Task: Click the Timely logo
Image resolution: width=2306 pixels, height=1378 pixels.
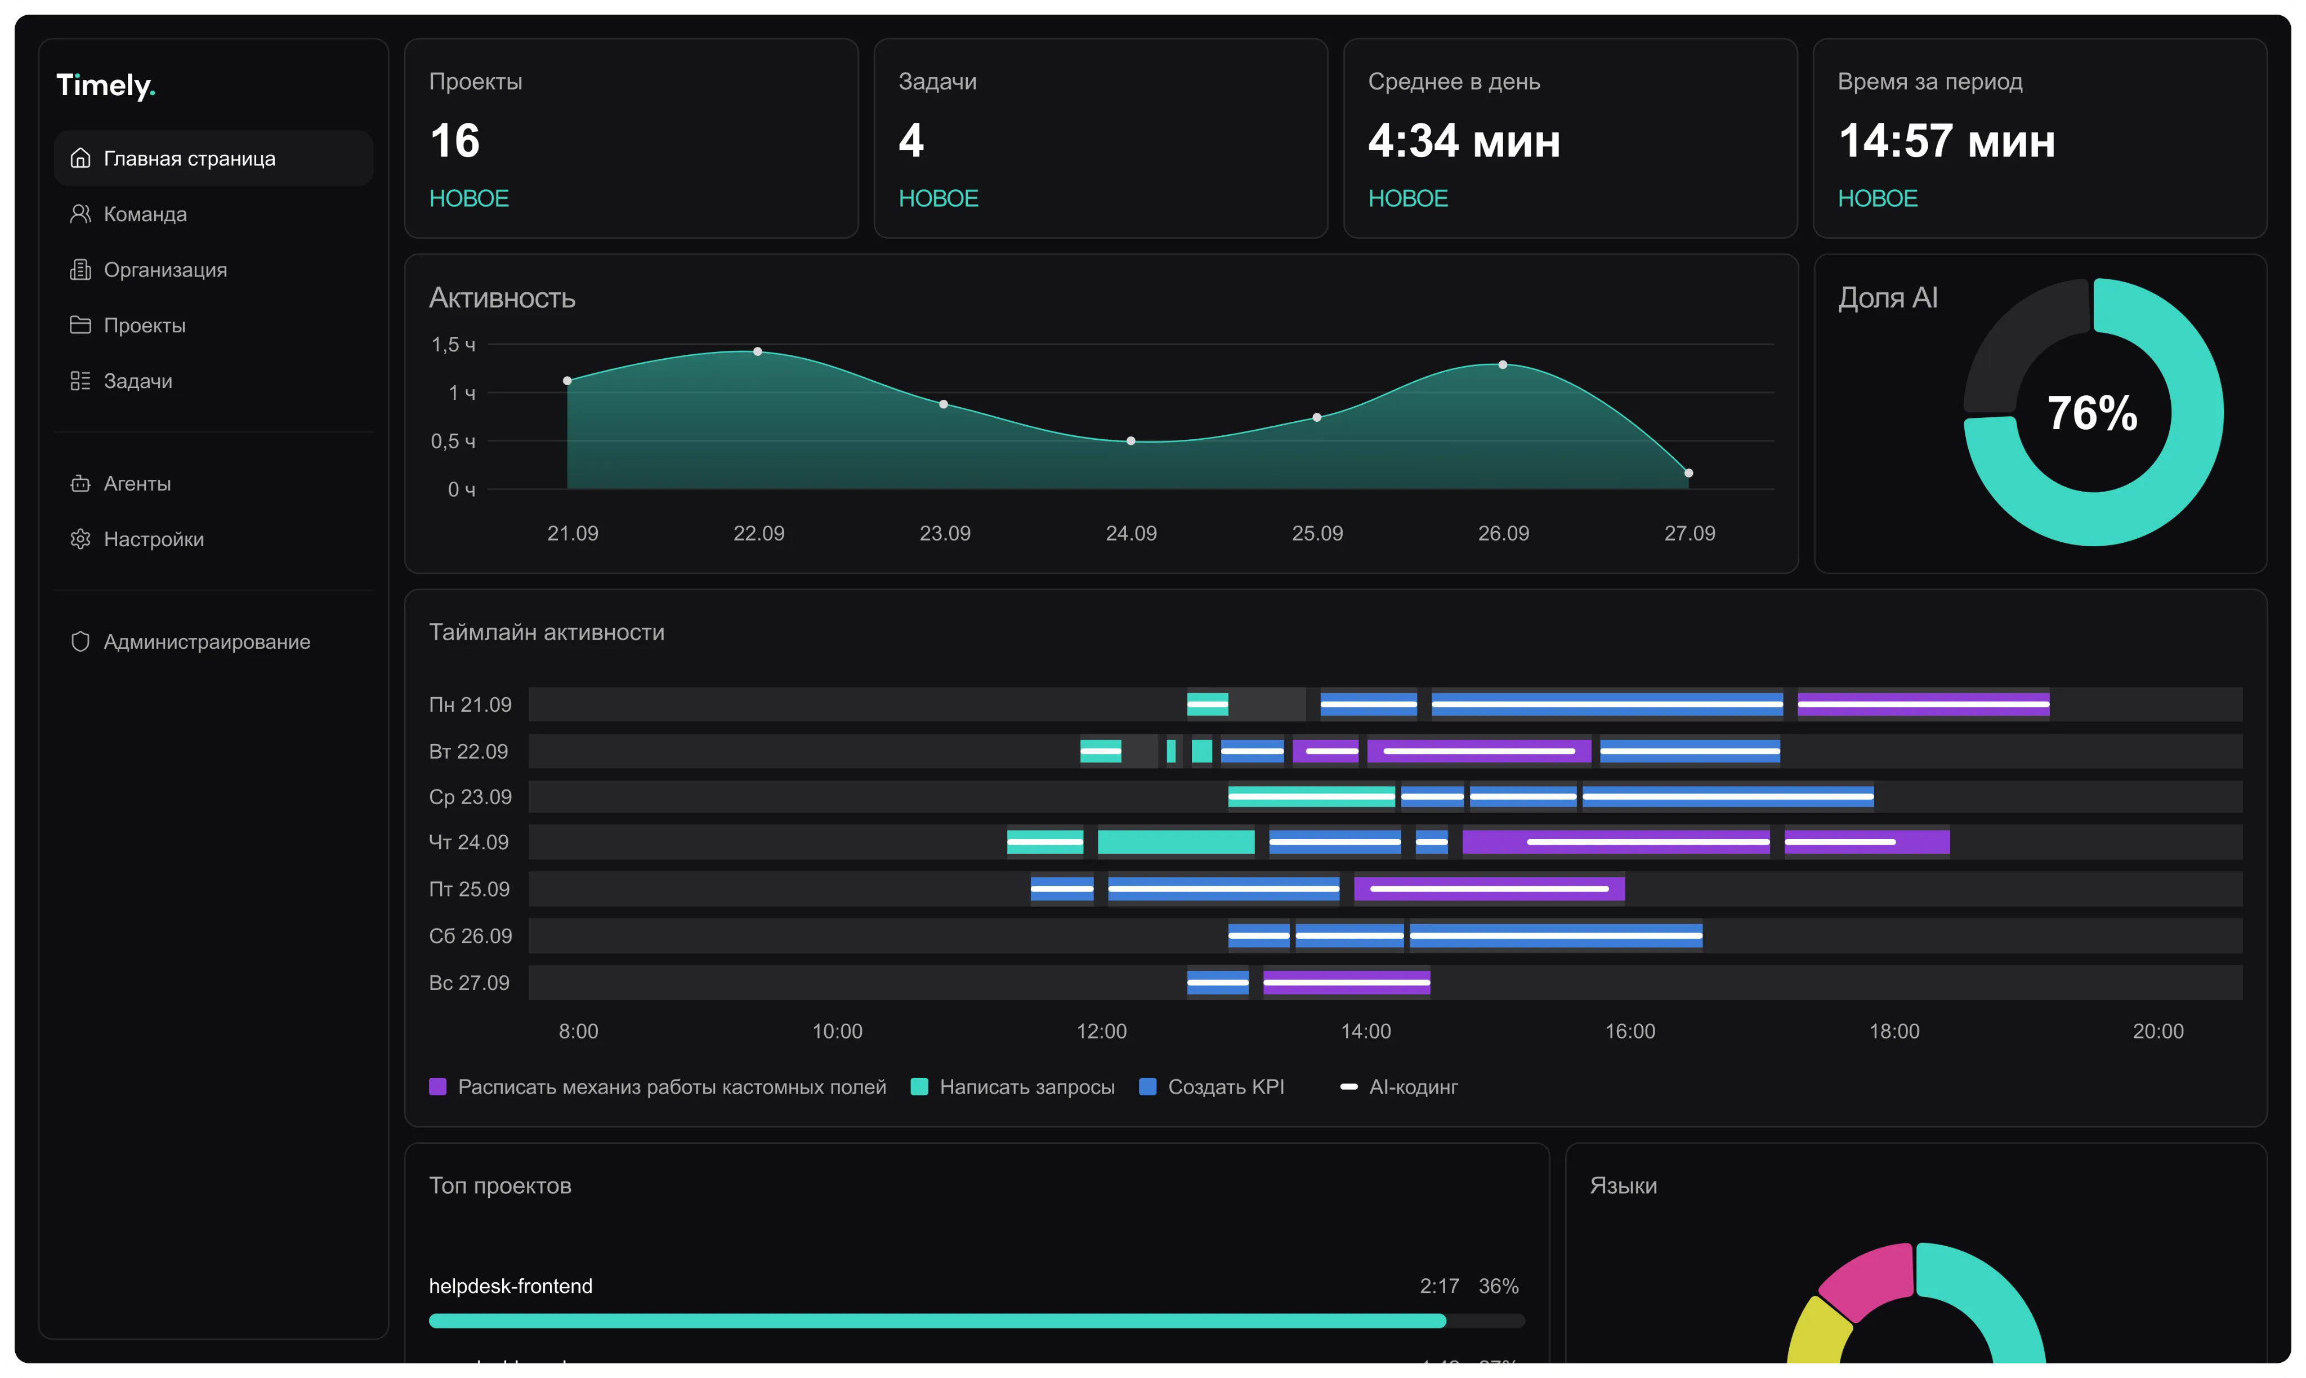Action: [x=106, y=86]
